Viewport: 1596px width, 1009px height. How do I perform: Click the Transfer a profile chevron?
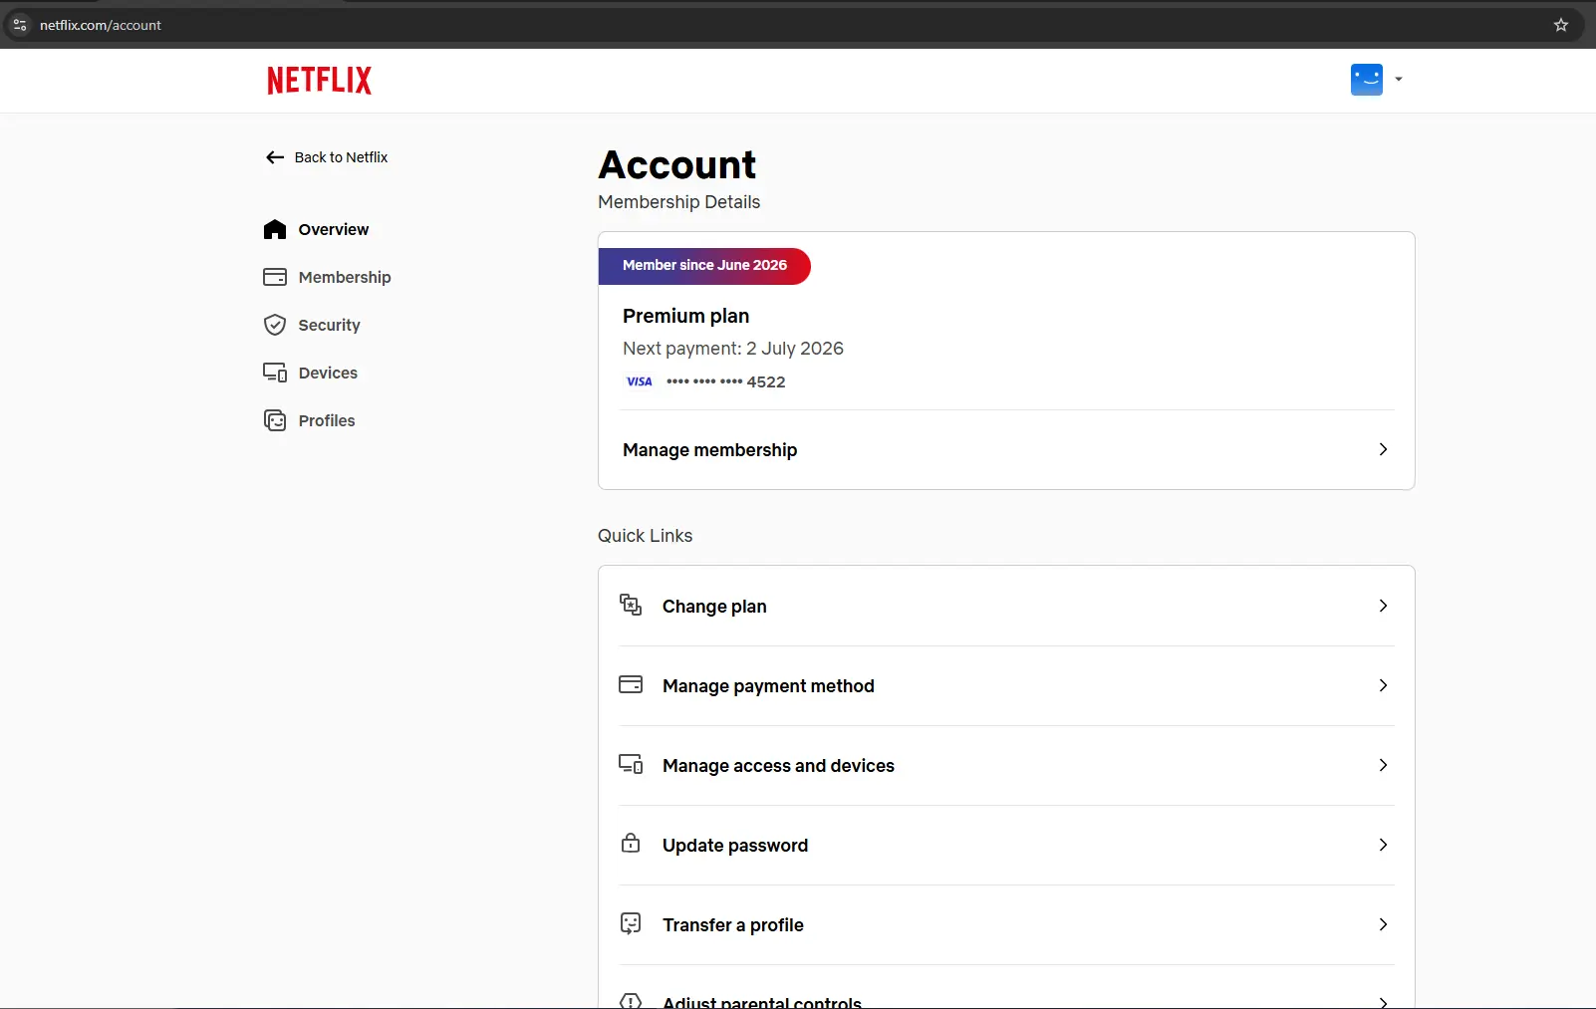[x=1383, y=924]
